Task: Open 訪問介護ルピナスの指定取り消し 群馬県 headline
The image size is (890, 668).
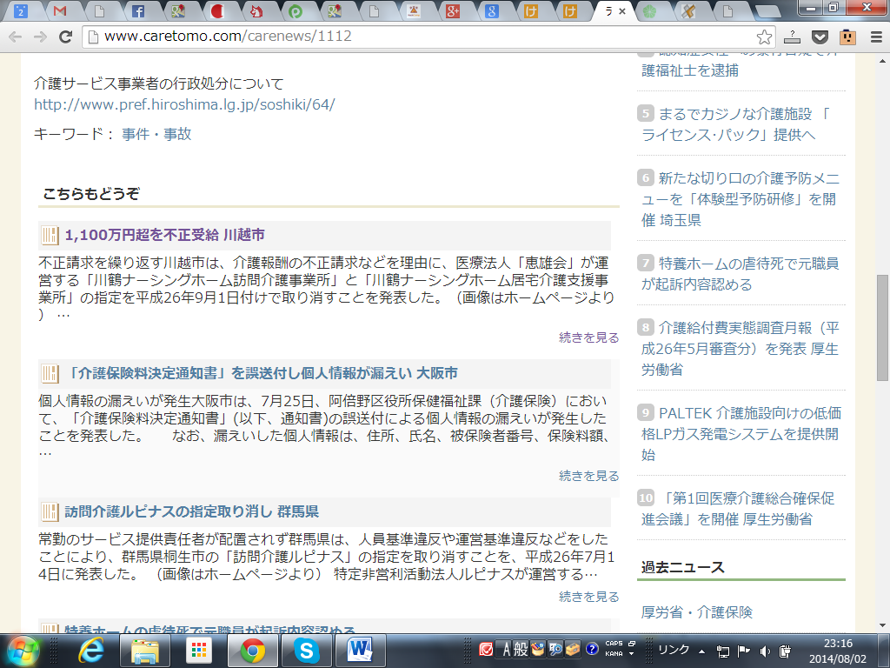Action: point(191,511)
